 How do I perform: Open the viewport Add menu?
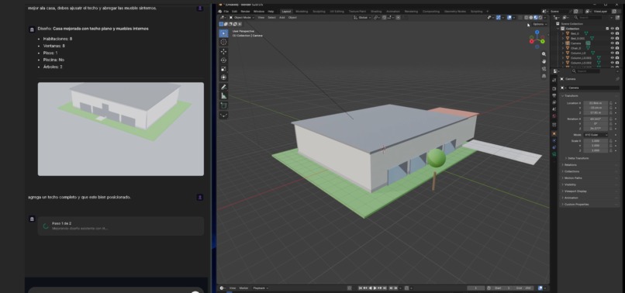pyautogui.click(x=281, y=18)
